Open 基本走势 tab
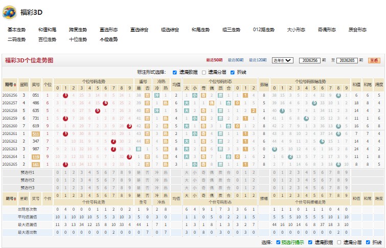 [x=16, y=30]
